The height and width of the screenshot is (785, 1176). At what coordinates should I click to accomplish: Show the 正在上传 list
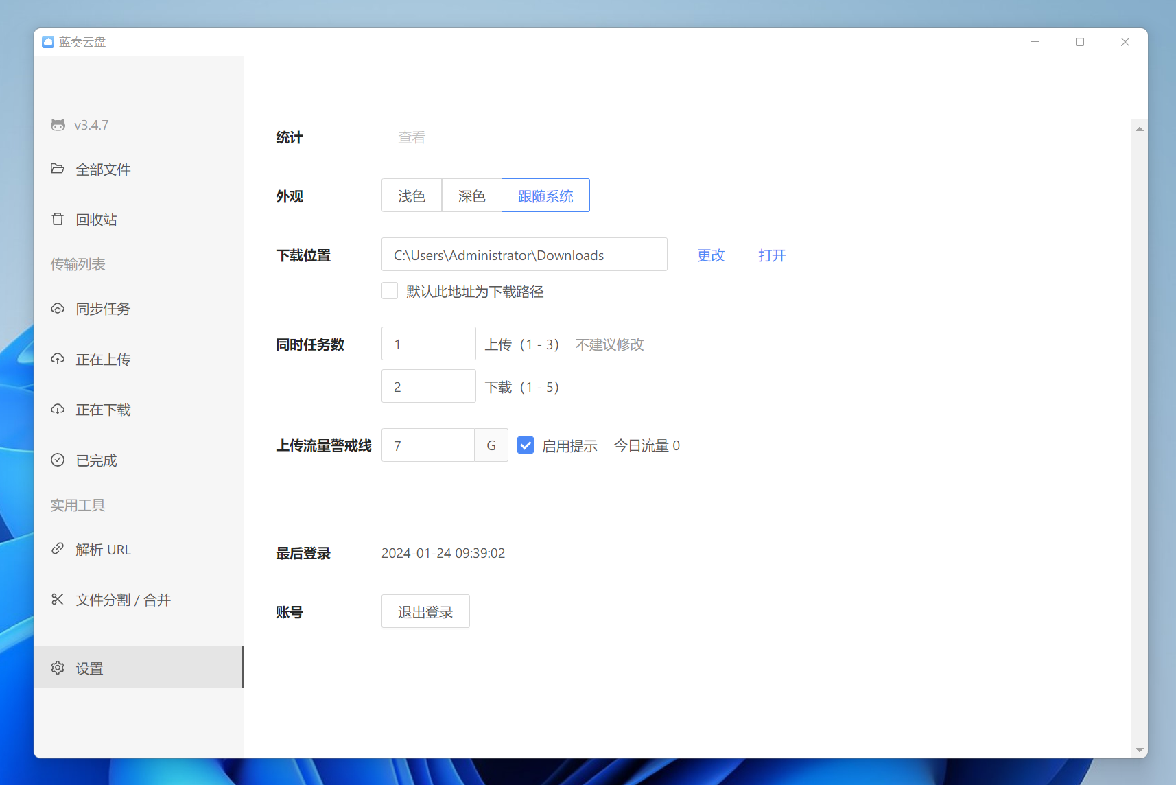(x=139, y=360)
